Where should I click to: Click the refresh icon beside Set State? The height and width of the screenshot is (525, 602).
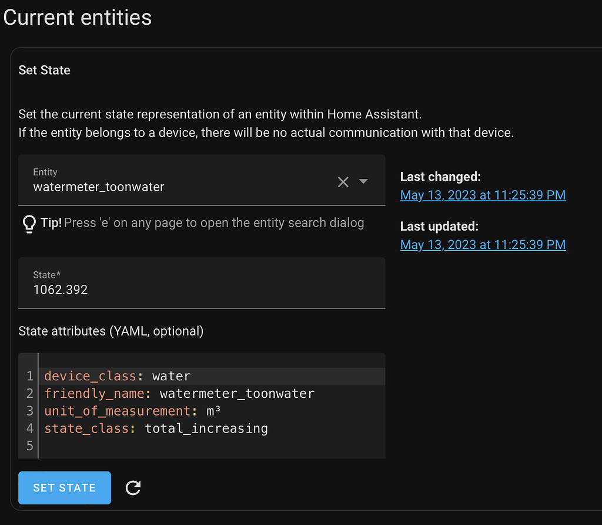click(132, 487)
